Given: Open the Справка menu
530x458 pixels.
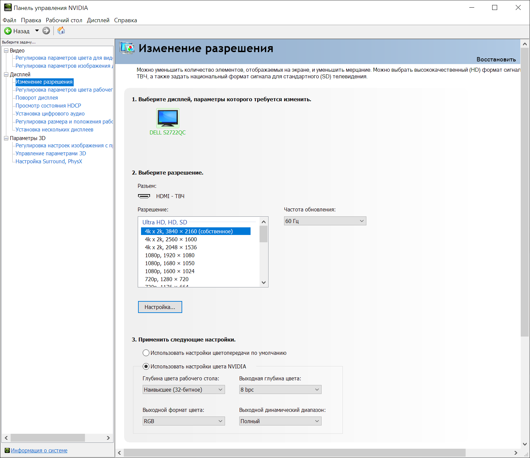Looking at the screenshot, I should 125,20.
